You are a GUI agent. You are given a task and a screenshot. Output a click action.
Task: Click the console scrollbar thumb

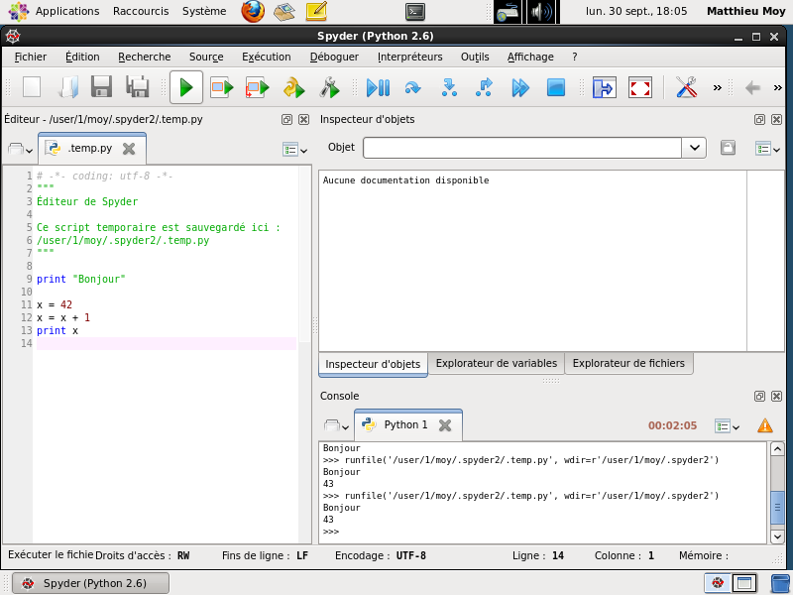(x=777, y=508)
